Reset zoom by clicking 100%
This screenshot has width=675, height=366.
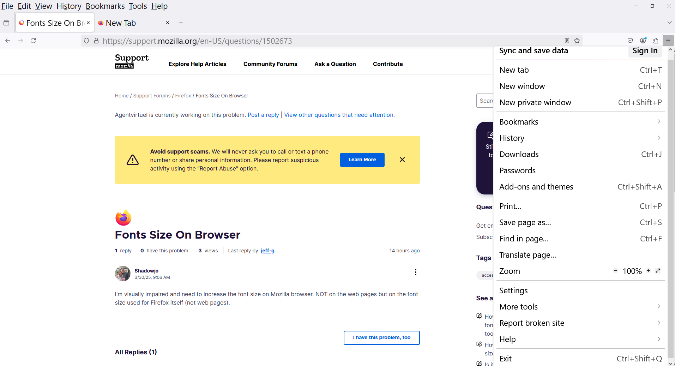pyautogui.click(x=632, y=271)
